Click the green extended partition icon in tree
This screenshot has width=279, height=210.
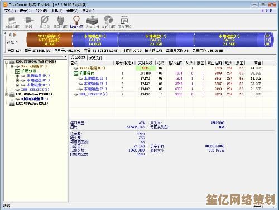pyautogui.click(x=17, y=71)
